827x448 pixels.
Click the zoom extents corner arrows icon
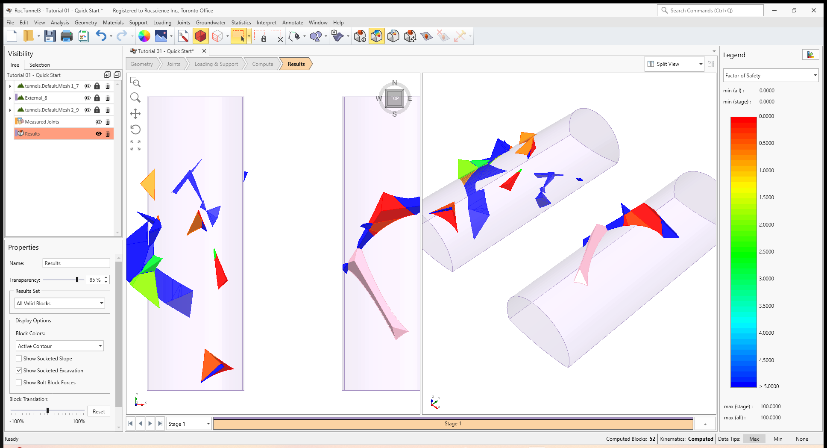point(135,145)
